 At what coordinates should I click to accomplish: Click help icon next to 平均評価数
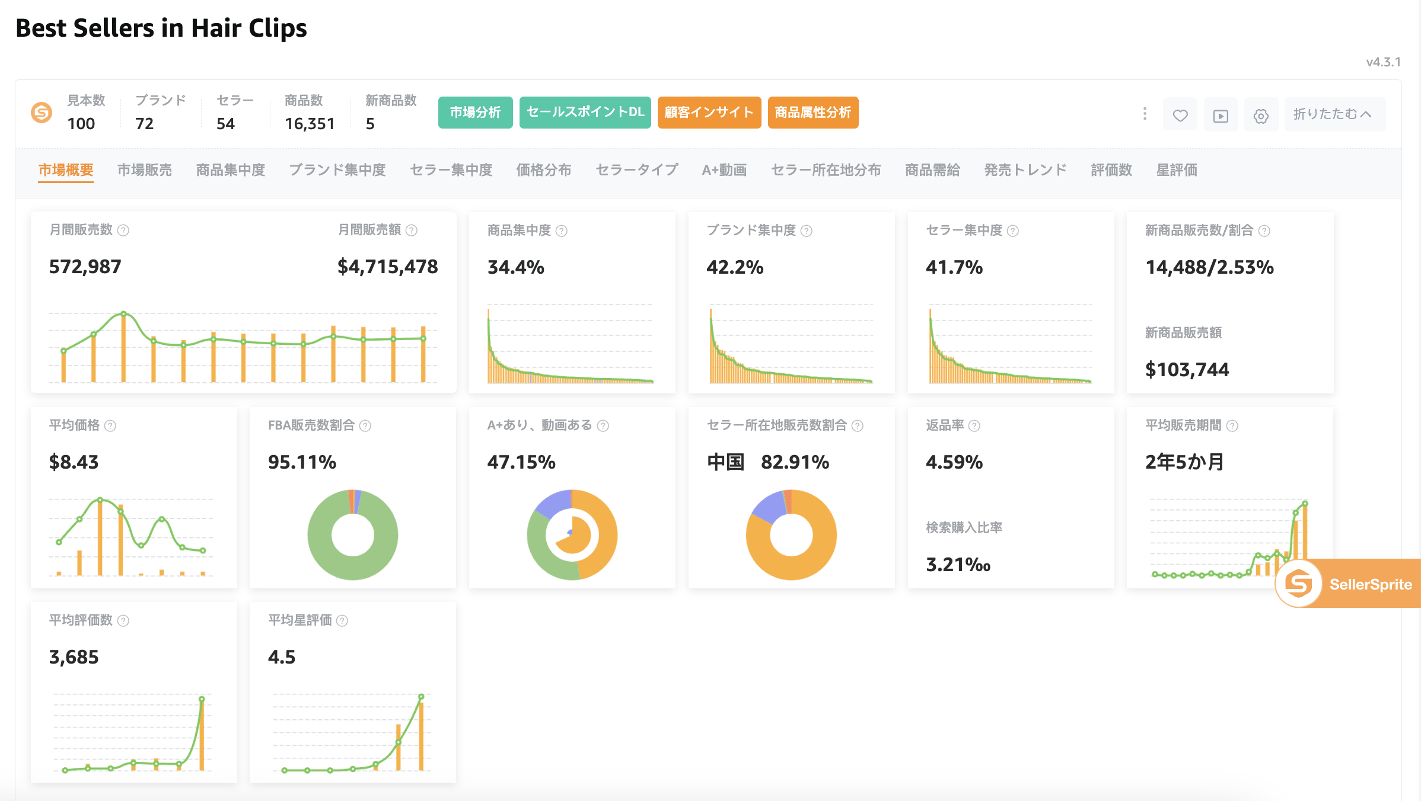123,620
